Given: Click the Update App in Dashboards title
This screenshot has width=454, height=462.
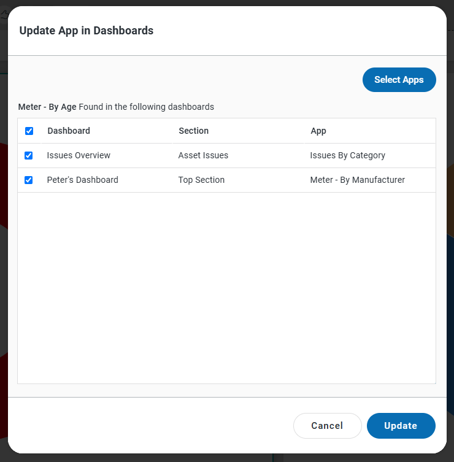Looking at the screenshot, I should point(87,31).
